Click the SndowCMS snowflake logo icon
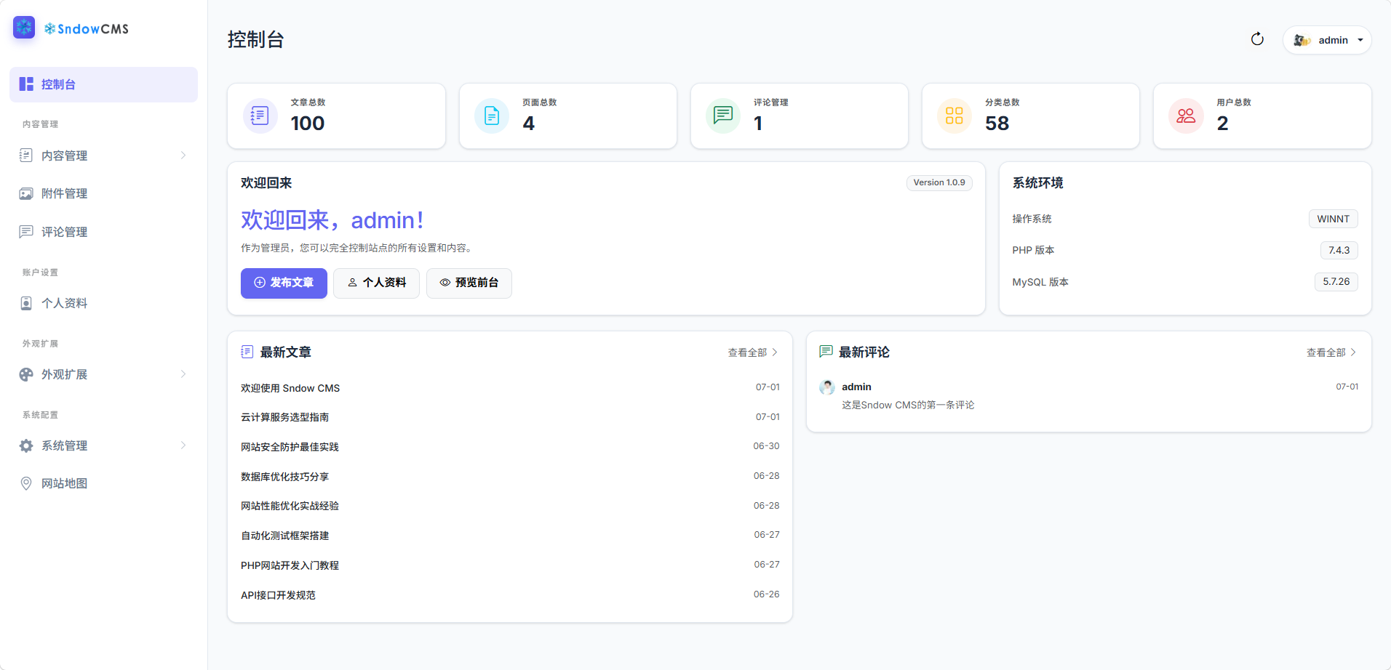The height and width of the screenshot is (670, 1391). 24,28
